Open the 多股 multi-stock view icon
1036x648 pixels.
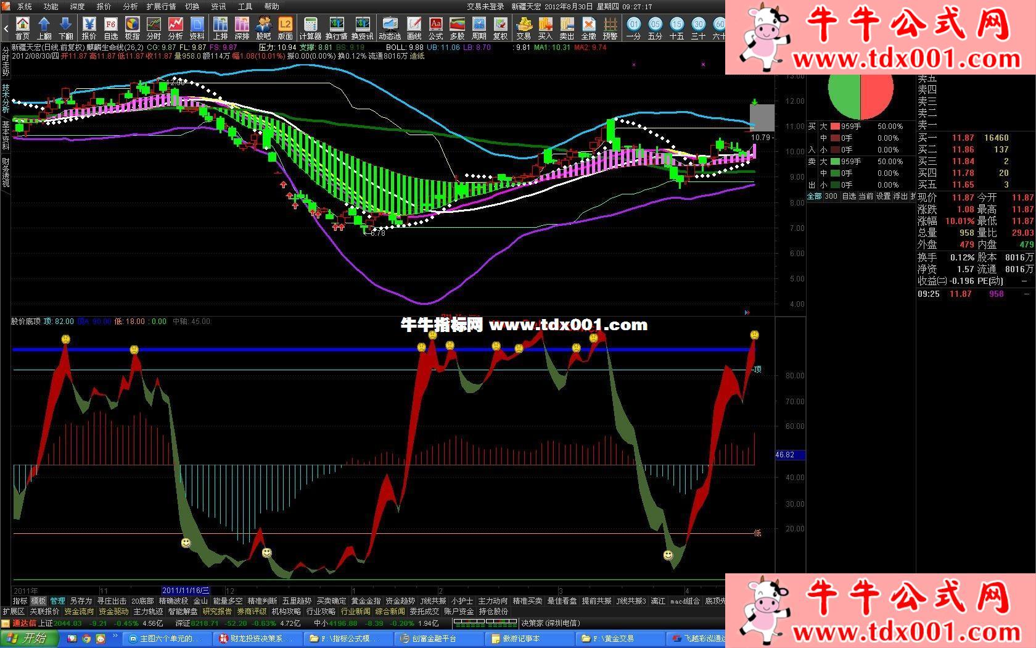pyautogui.click(x=457, y=28)
